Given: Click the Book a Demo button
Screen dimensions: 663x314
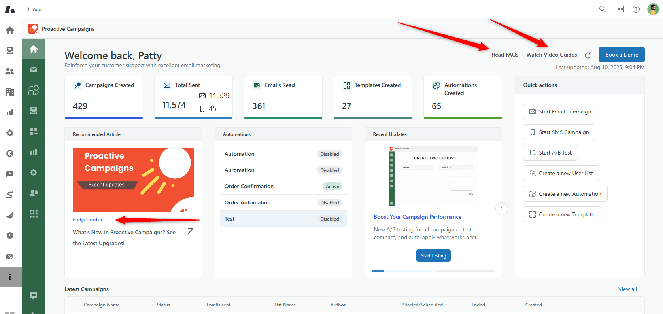Looking at the screenshot, I should [621, 55].
